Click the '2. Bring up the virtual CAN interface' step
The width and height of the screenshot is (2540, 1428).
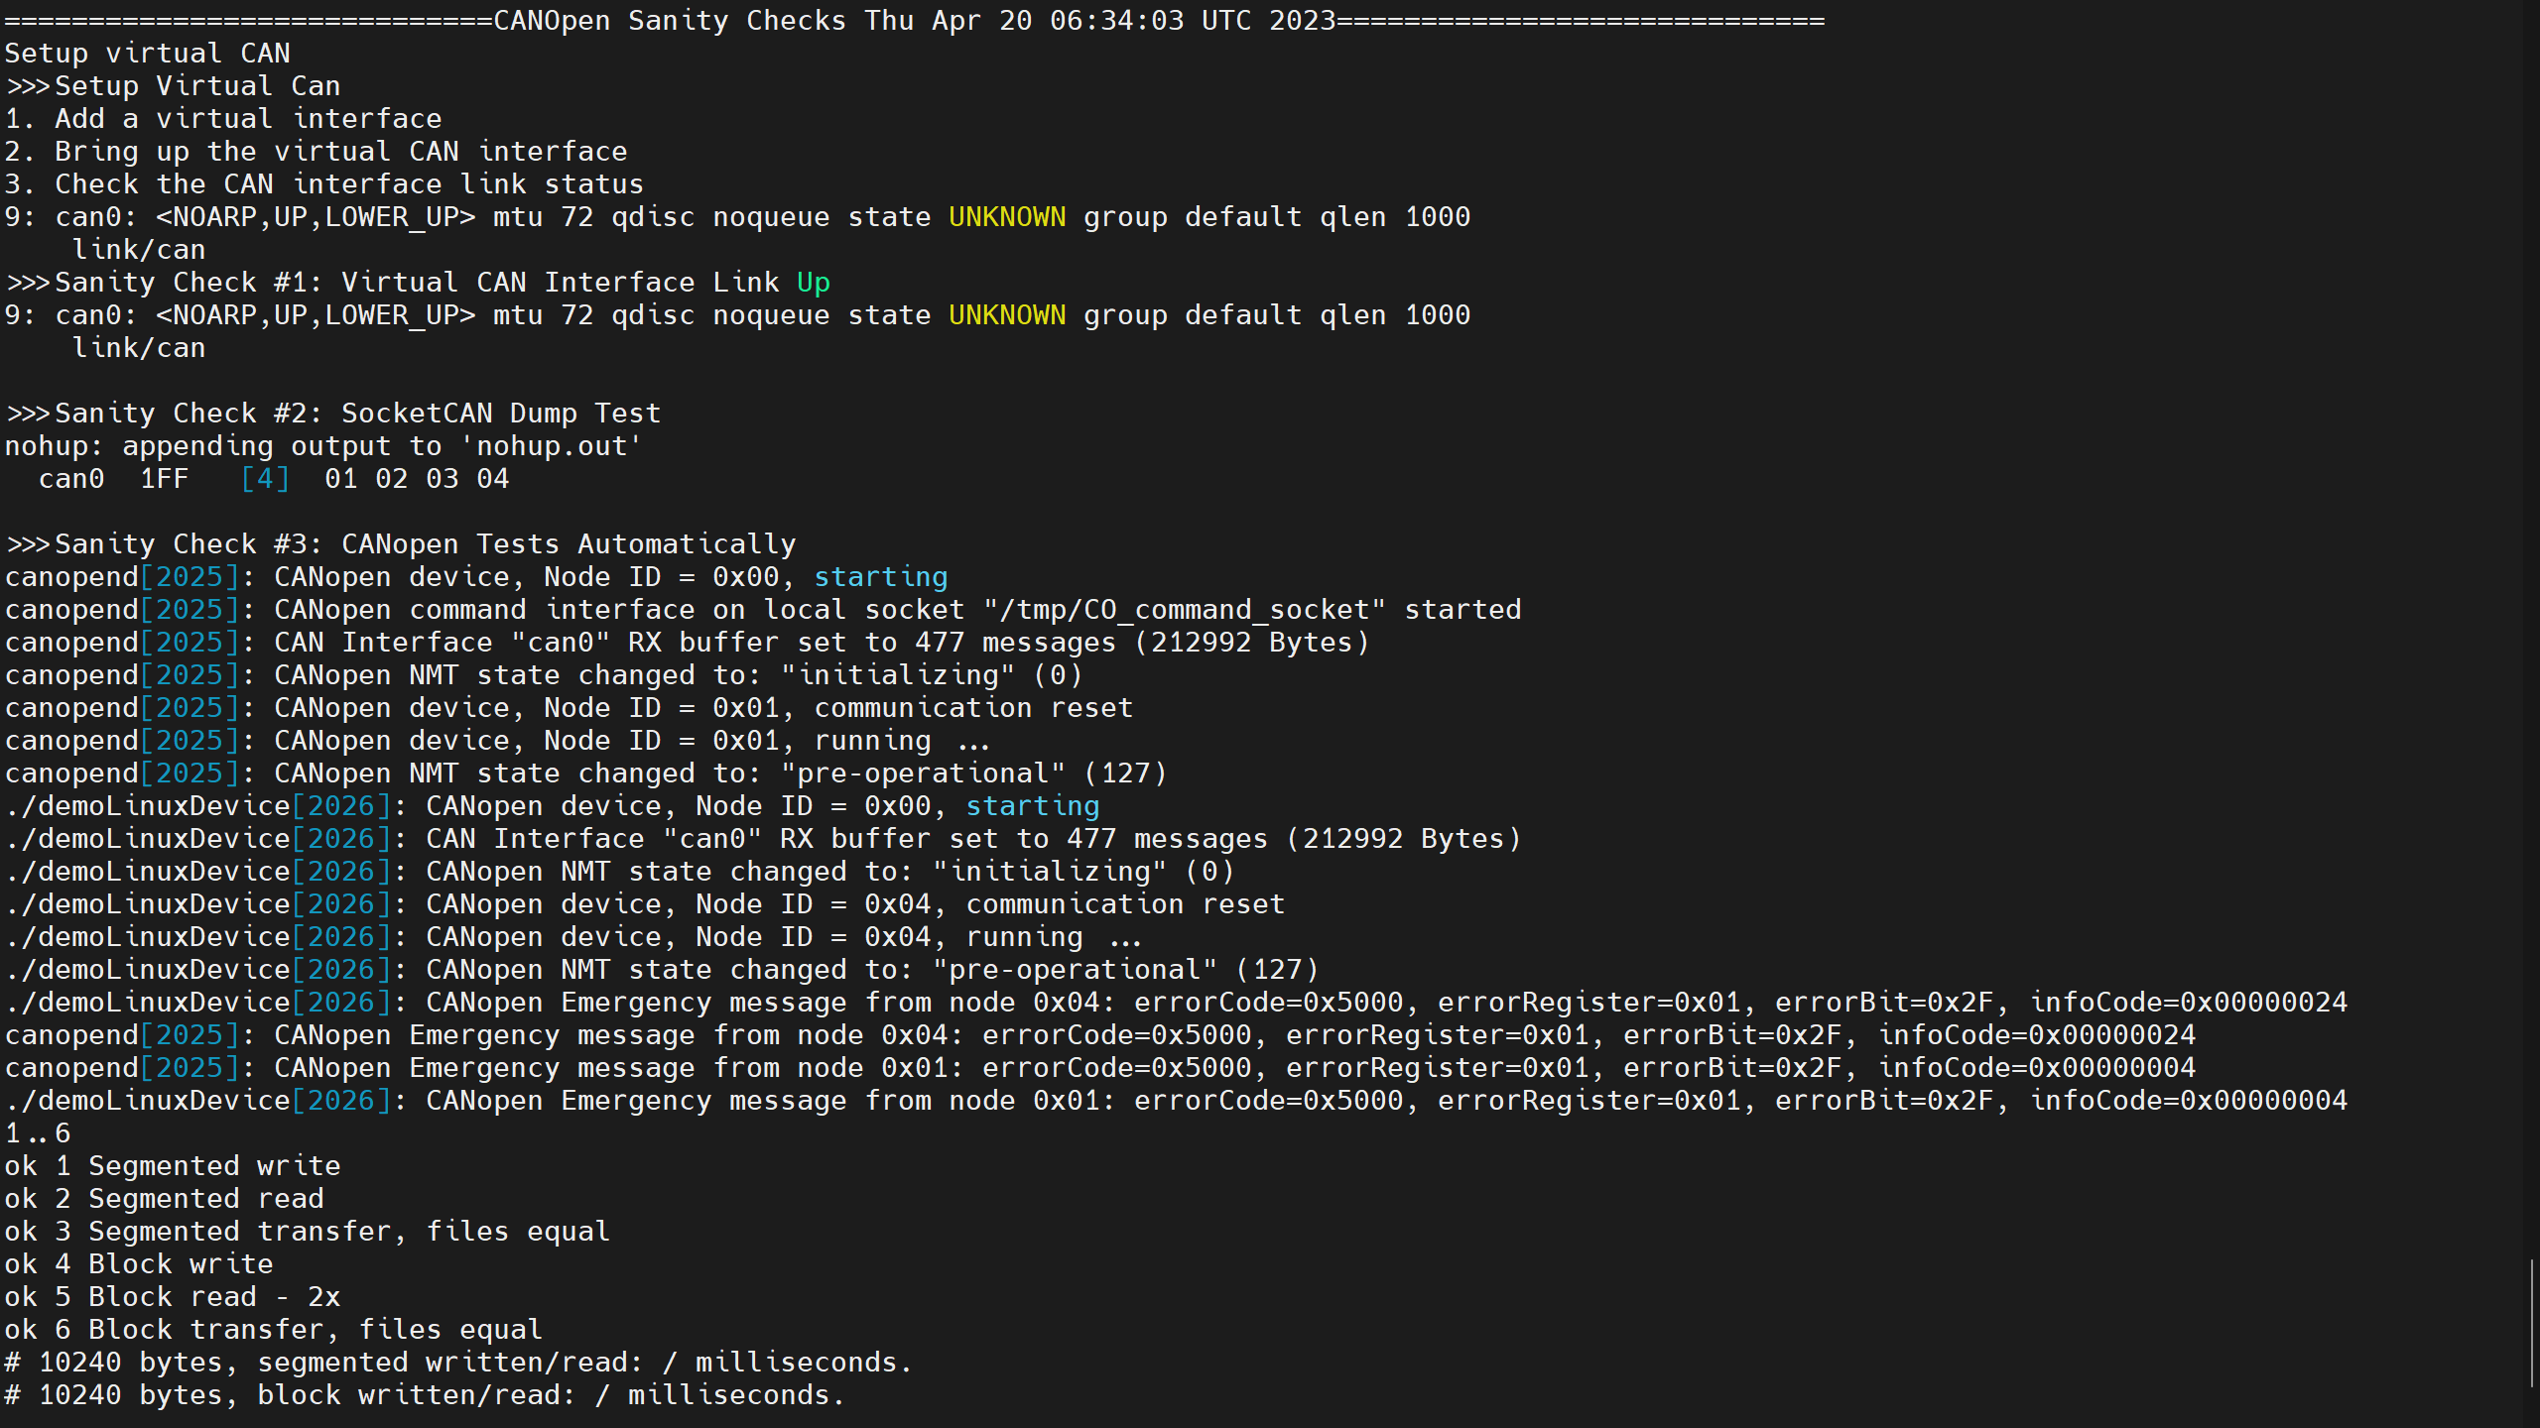point(316,152)
